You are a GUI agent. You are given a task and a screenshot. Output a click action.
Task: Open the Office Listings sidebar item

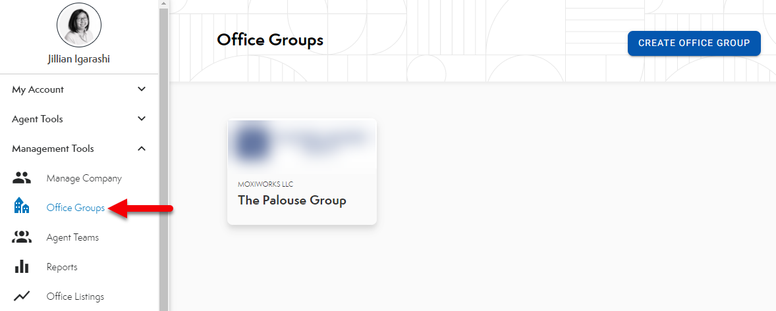(75, 297)
